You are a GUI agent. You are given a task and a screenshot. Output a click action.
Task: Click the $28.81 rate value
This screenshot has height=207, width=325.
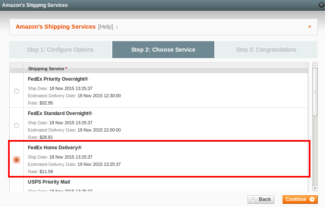point(46,137)
